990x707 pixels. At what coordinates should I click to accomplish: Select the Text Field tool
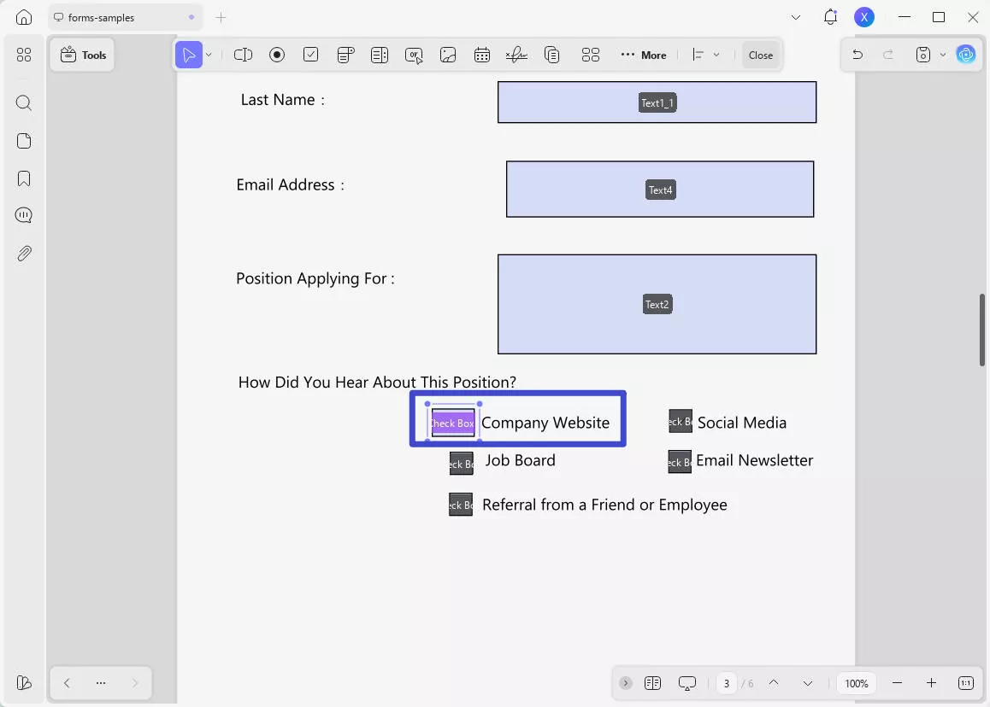click(x=243, y=55)
